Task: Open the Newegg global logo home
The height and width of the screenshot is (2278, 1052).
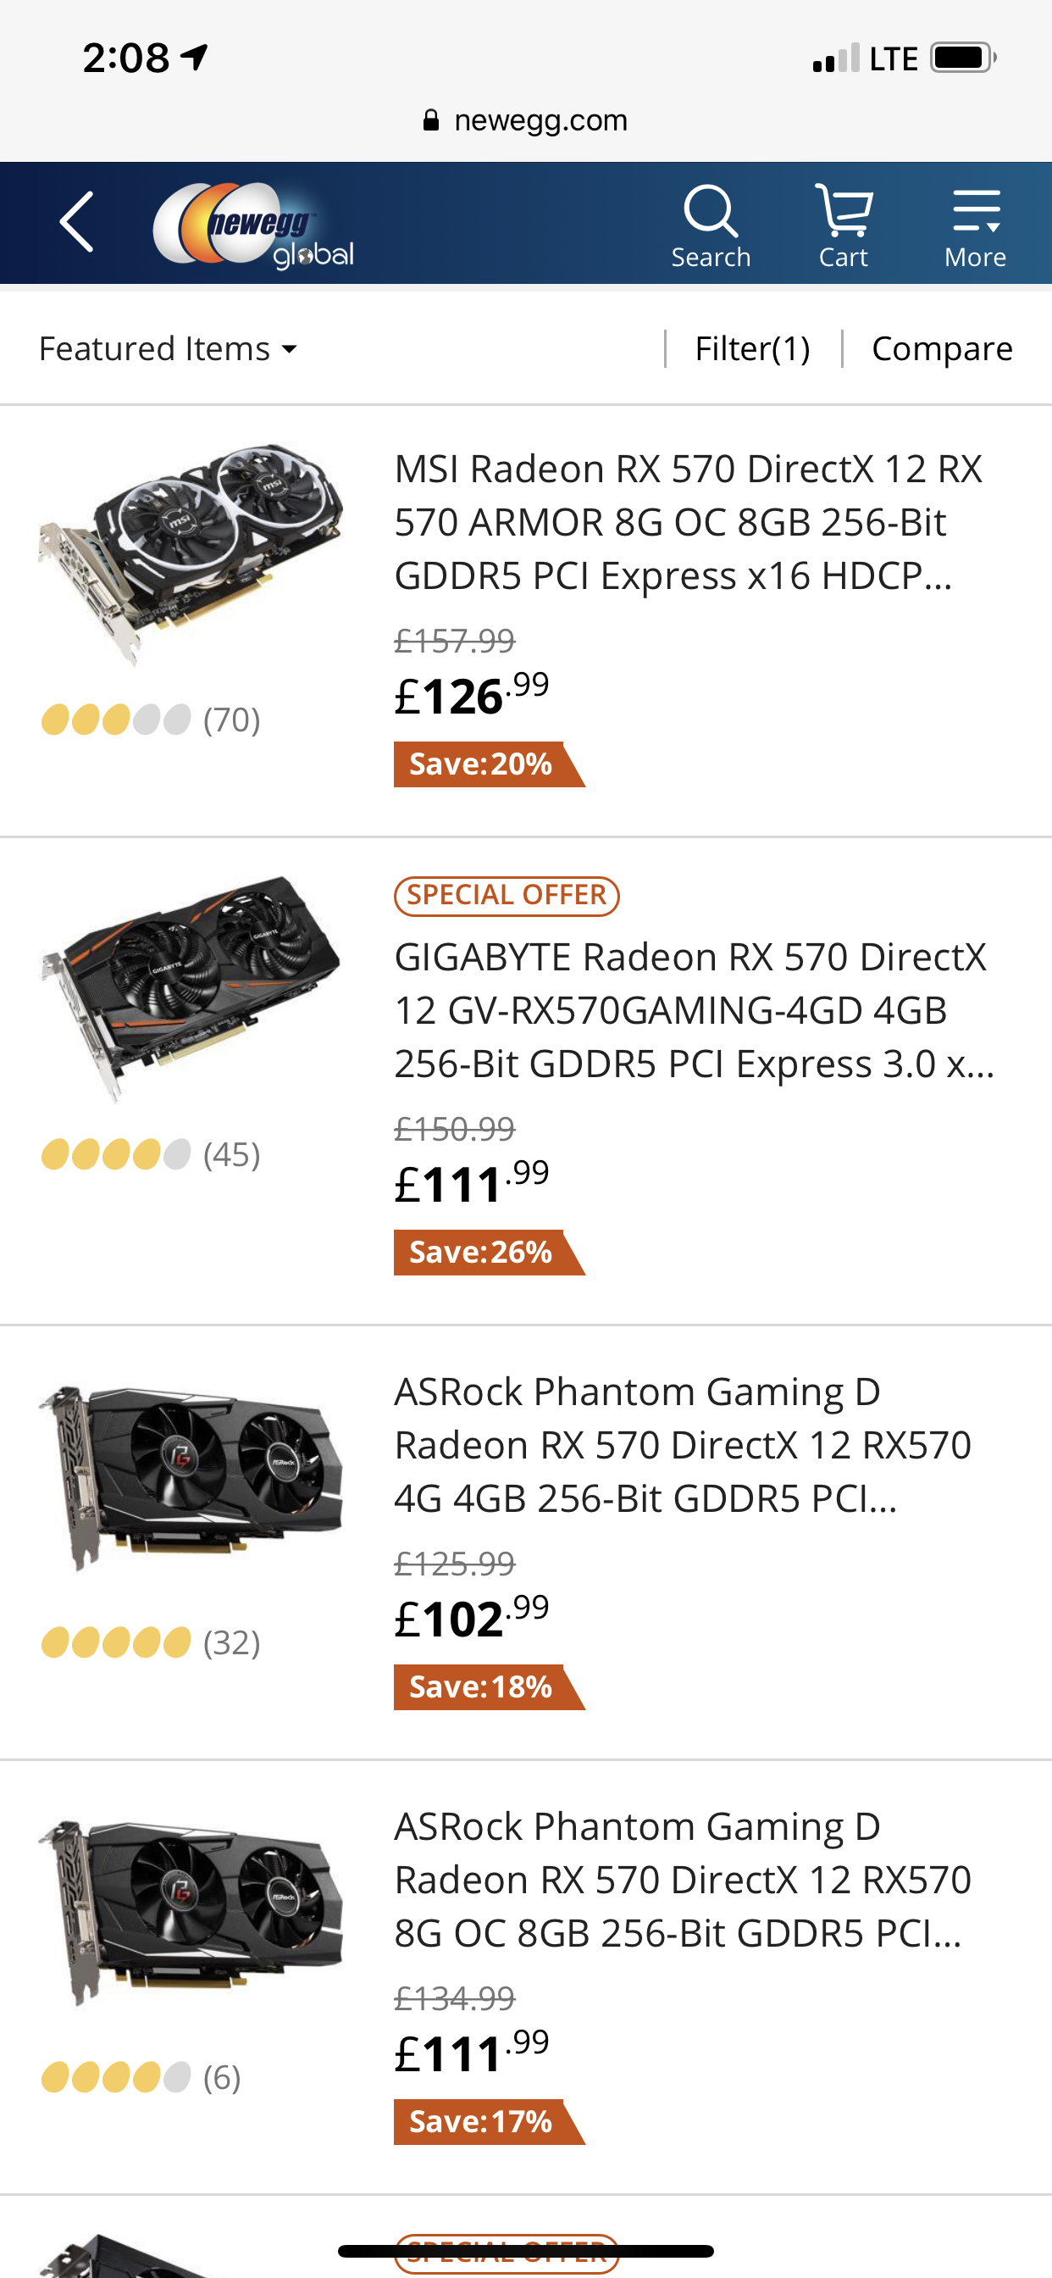Action: pos(252,225)
